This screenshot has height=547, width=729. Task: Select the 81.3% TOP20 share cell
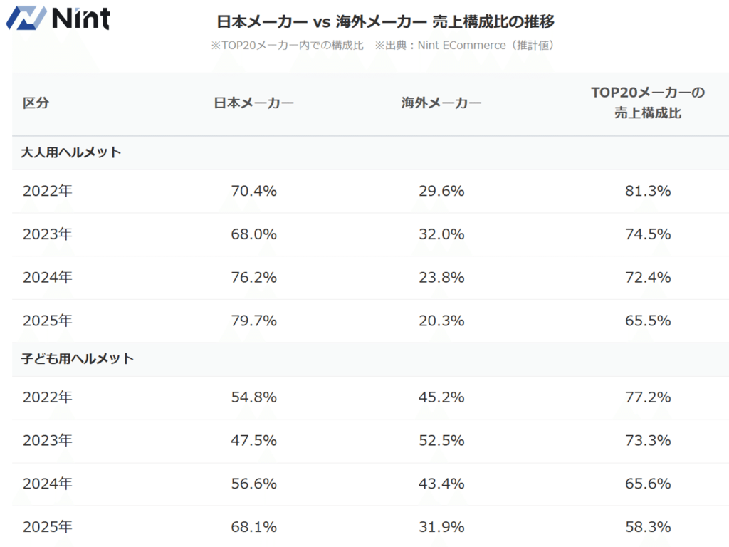(648, 191)
